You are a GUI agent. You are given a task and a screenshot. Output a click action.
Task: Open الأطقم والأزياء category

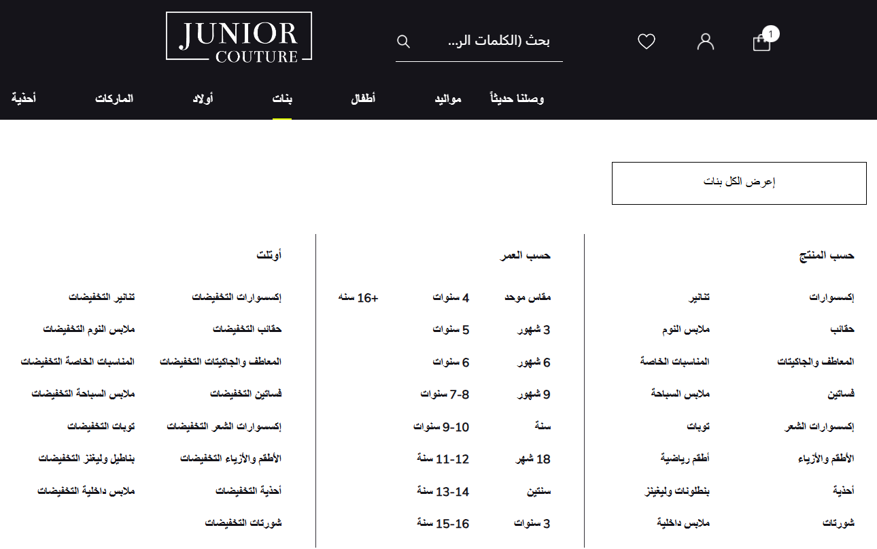pyautogui.click(x=825, y=459)
